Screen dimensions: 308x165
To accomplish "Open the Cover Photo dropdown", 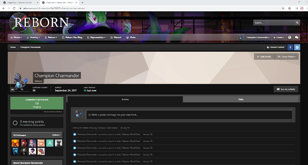I will point(287,57).
